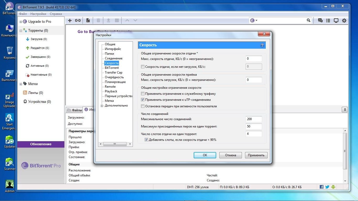Click the Move Up Queue arrow
This screenshot has width=358, height=201.
point(127,20)
